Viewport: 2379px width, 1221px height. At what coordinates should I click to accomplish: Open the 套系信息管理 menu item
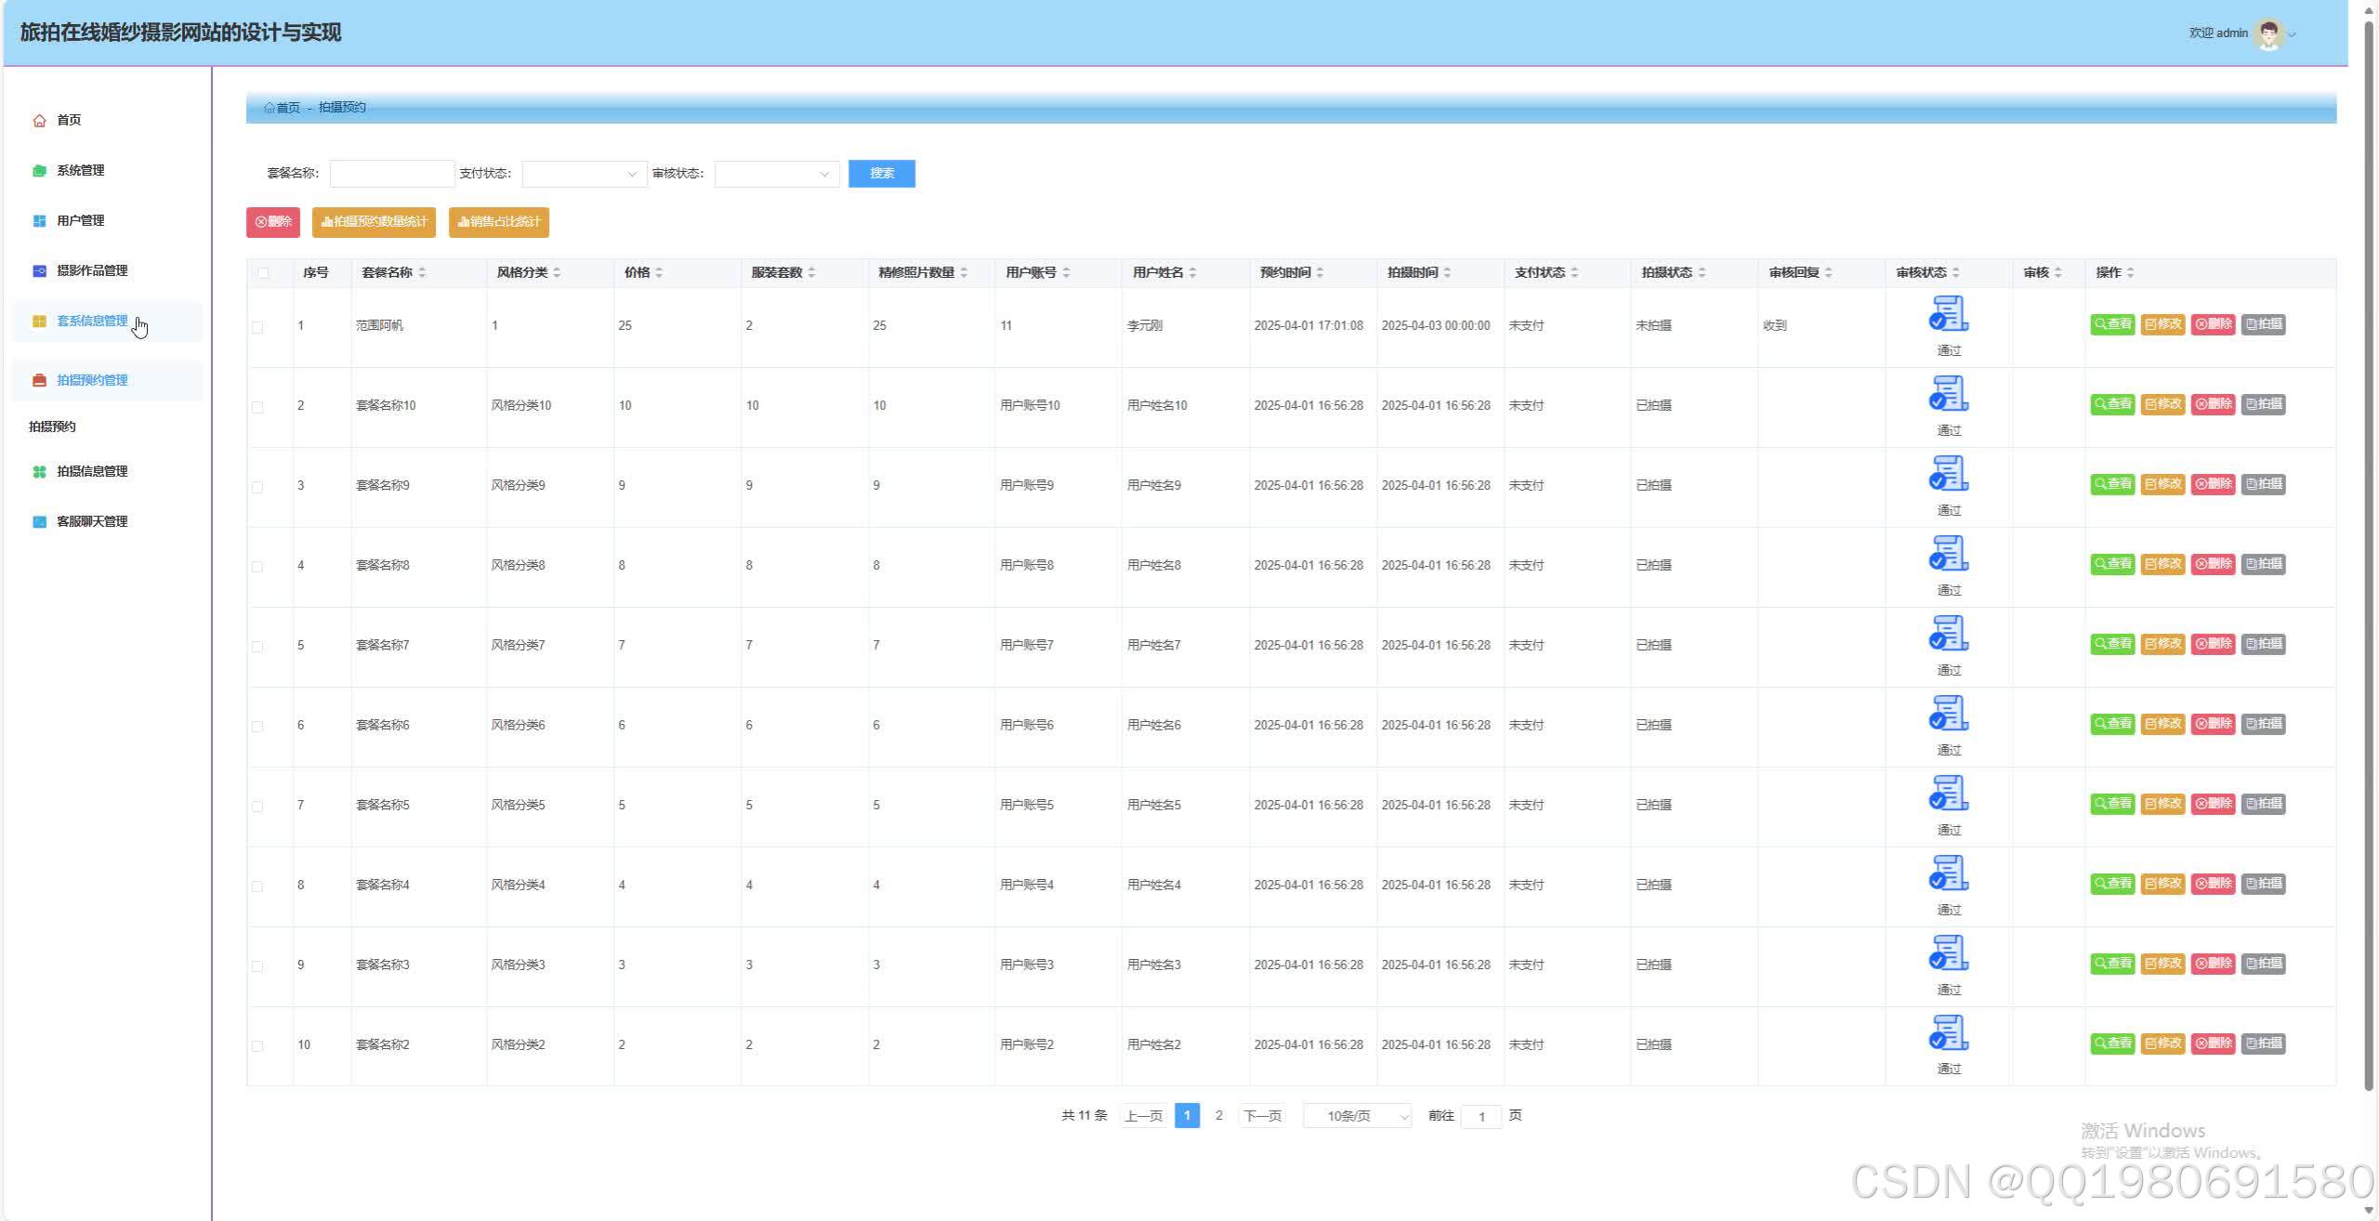[x=92, y=322]
